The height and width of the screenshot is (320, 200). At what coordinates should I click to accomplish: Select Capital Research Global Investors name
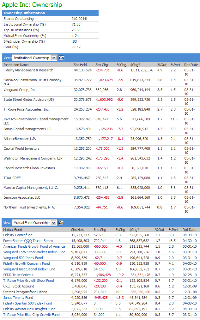click(29, 168)
